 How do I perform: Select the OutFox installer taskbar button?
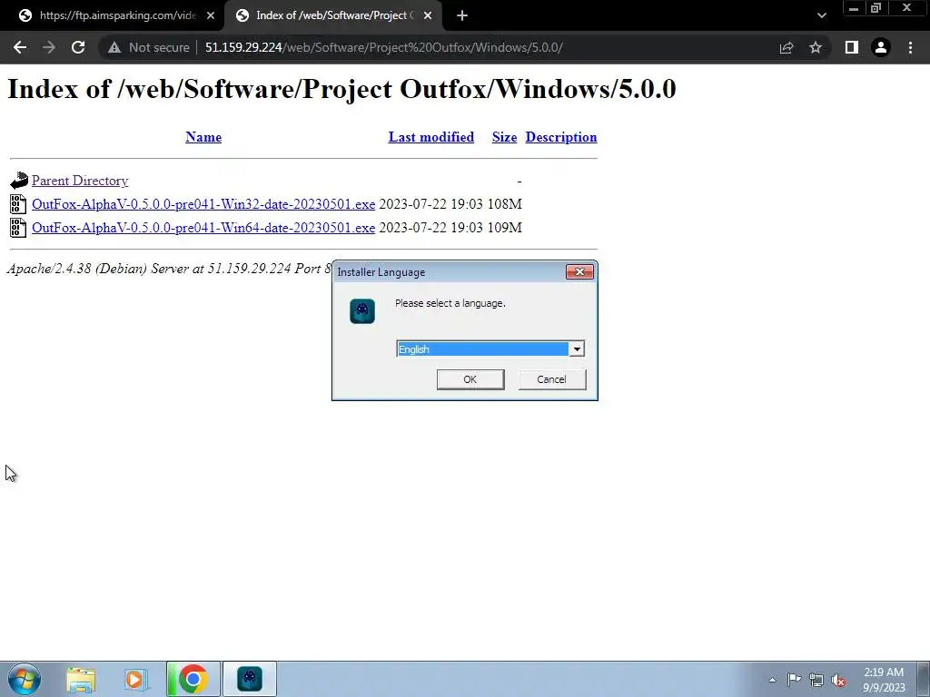[x=250, y=679]
